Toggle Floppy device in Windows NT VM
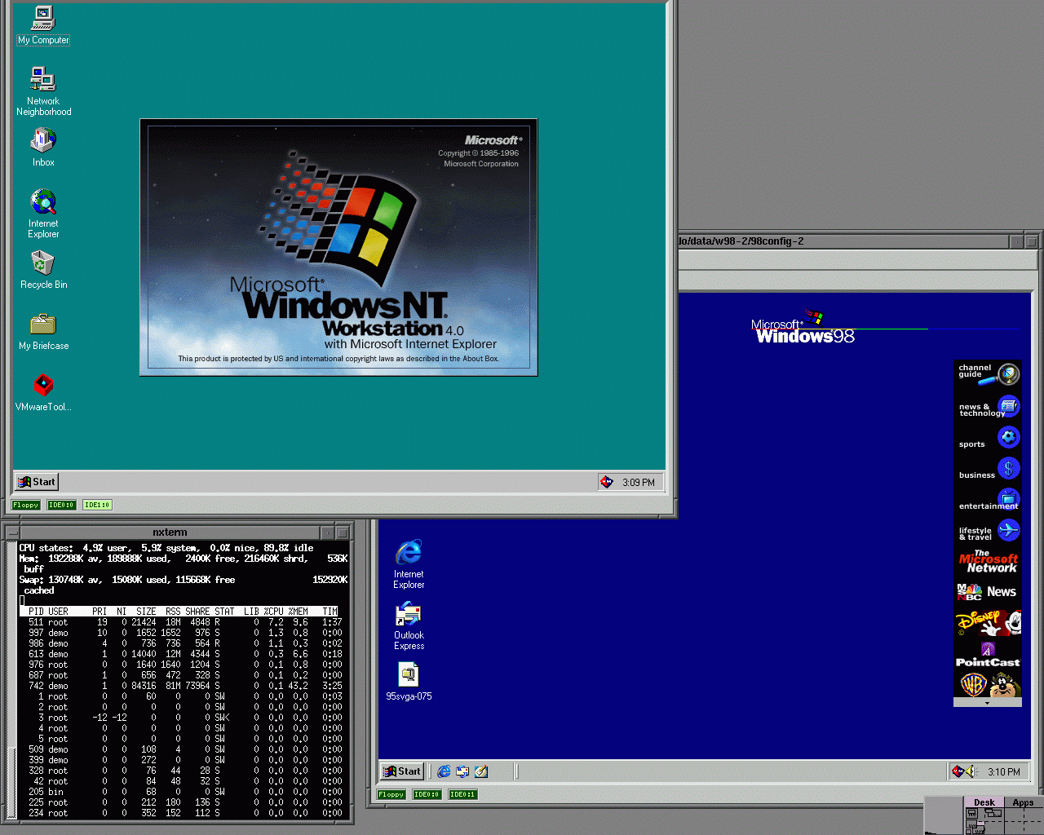 pyautogui.click(x=26, y=505)
